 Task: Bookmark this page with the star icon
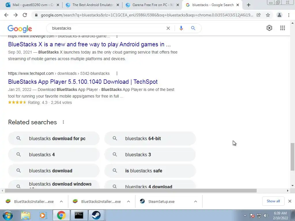(x=268, y=15)
